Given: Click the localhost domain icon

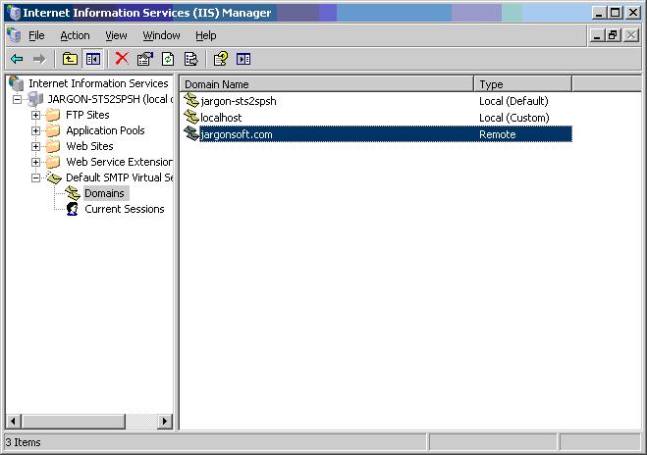Looking at the screenshot, I should [191, 117].
